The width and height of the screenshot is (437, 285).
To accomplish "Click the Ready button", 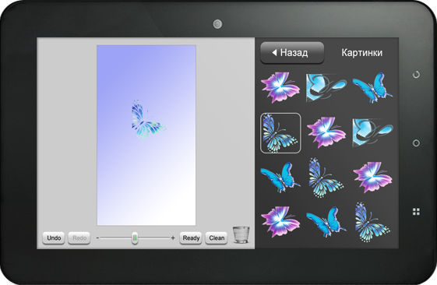I will coord(191,238).
